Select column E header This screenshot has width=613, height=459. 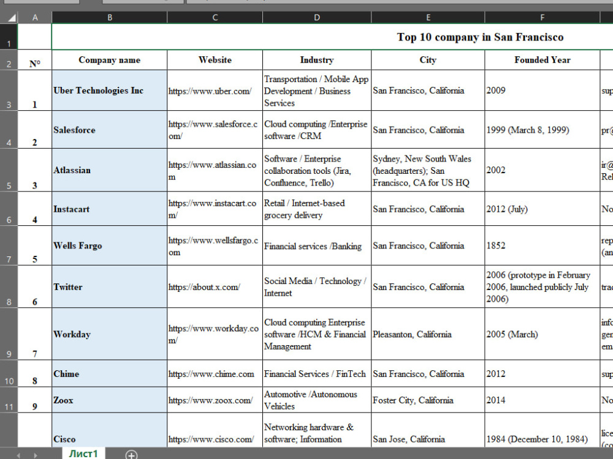click(428, 17)
